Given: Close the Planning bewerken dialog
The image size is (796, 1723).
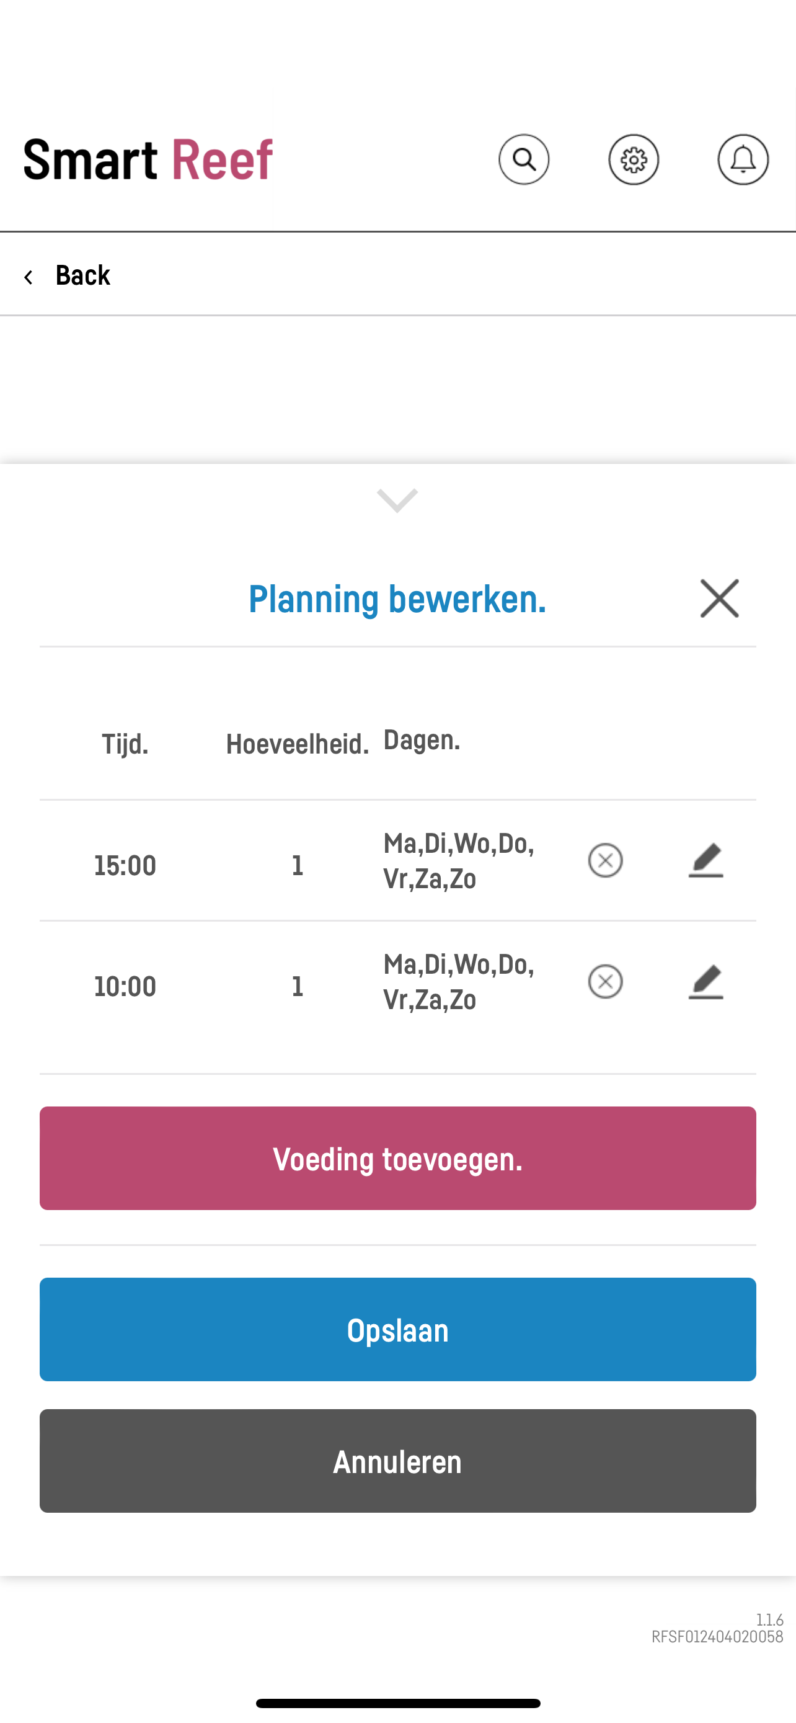Looking at the screenshot, I should (719, 599).
